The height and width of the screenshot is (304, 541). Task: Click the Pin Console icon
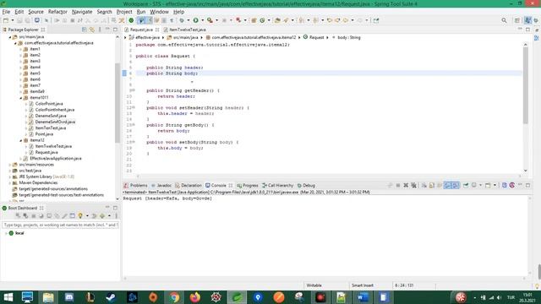pyautogui.click(x=466, y=186)
